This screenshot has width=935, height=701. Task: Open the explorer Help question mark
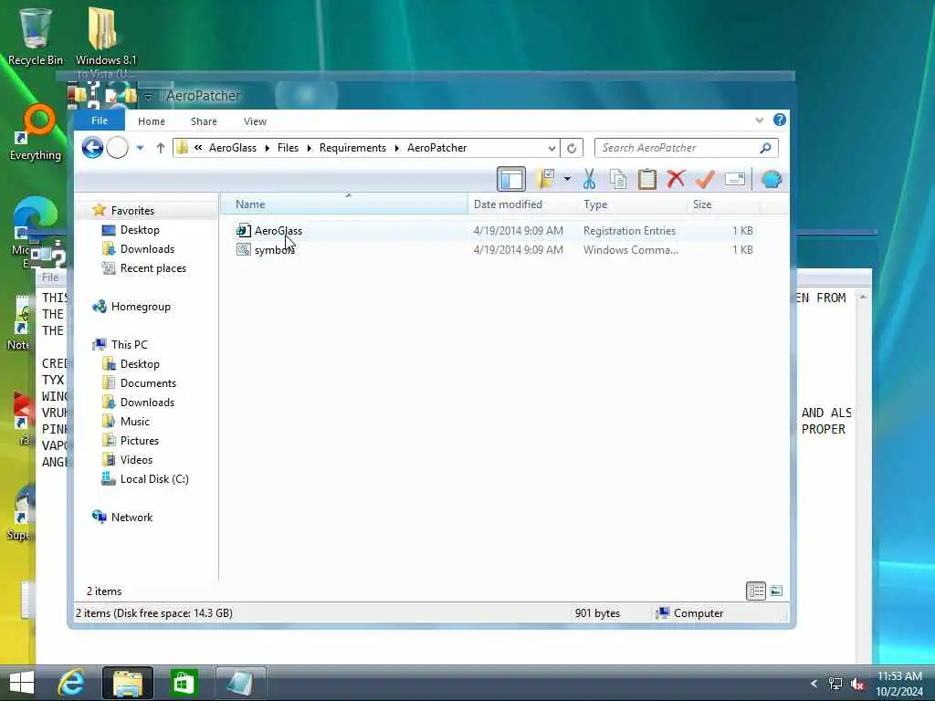coord(780,120)
